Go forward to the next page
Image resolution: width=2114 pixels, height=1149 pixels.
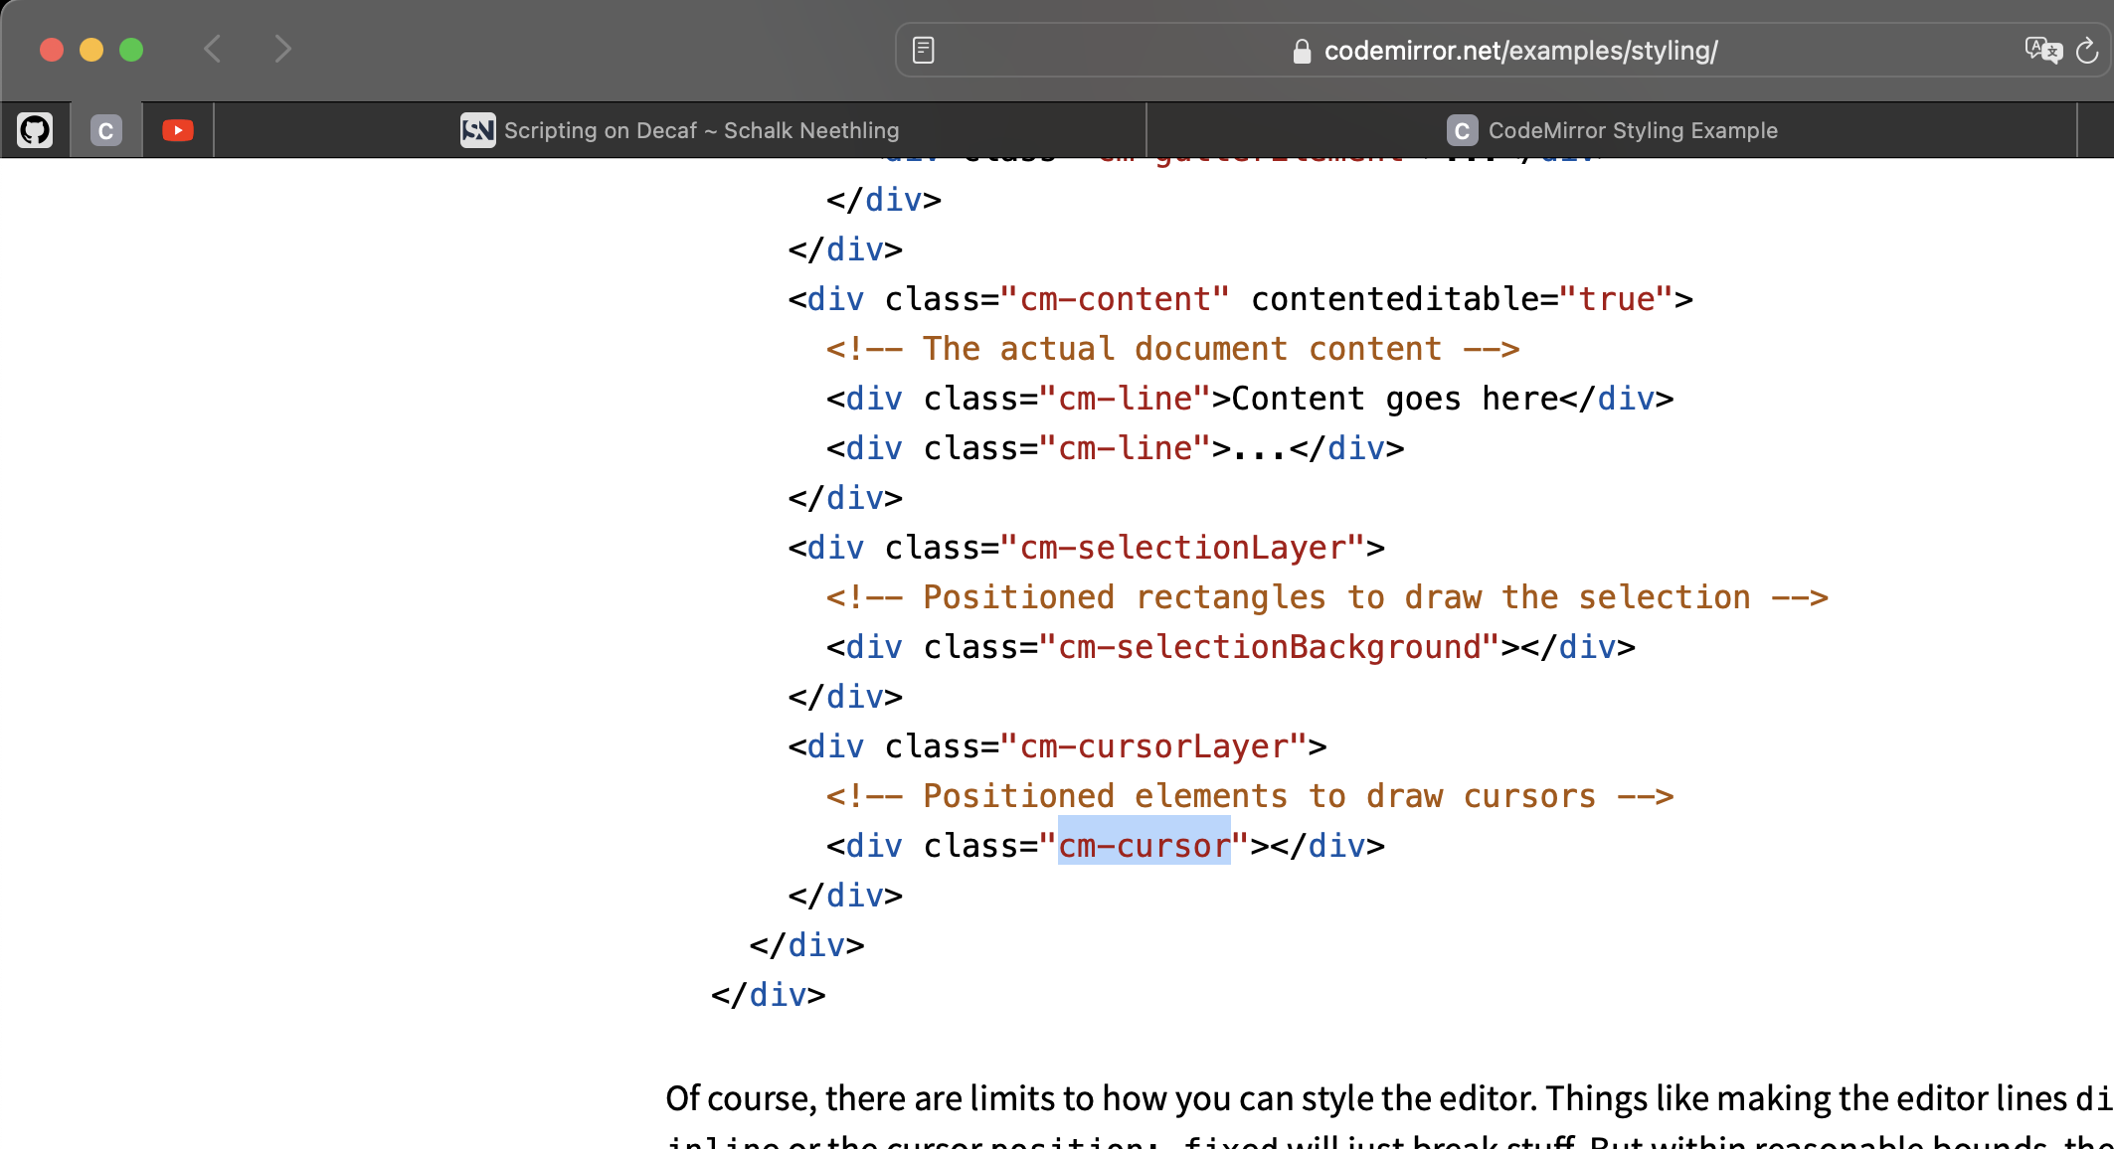point(283,49)
